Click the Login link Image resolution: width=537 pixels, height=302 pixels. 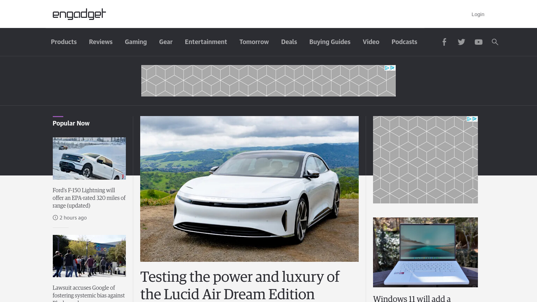click(x=478, y=14)
